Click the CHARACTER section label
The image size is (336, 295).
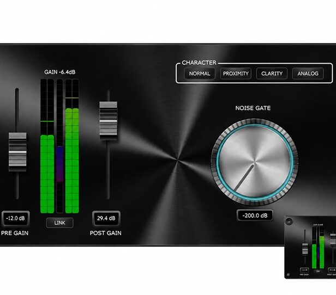(x=199, y=63)
